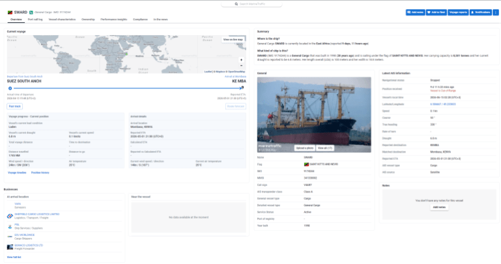Click the Mombasa, KENYA arrival location value
501x264 pixels.
tap(141, 127)
